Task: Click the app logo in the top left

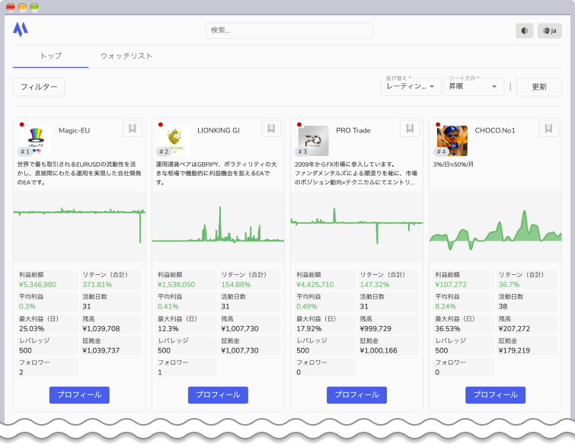Action: coord(20,30)
